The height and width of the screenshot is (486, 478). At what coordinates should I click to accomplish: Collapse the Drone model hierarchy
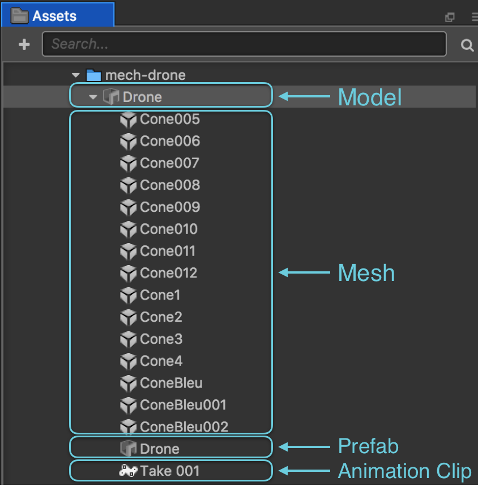pyautogui.click(x=92, y=96)
